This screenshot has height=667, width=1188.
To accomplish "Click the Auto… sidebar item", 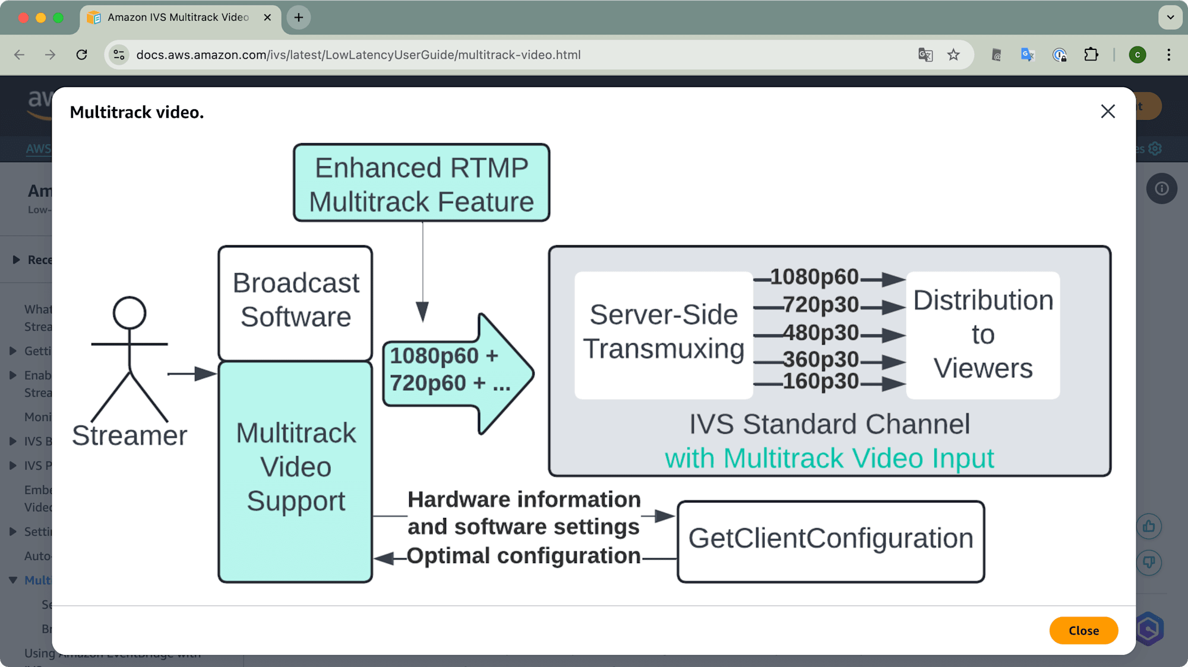I will point(38,556).
